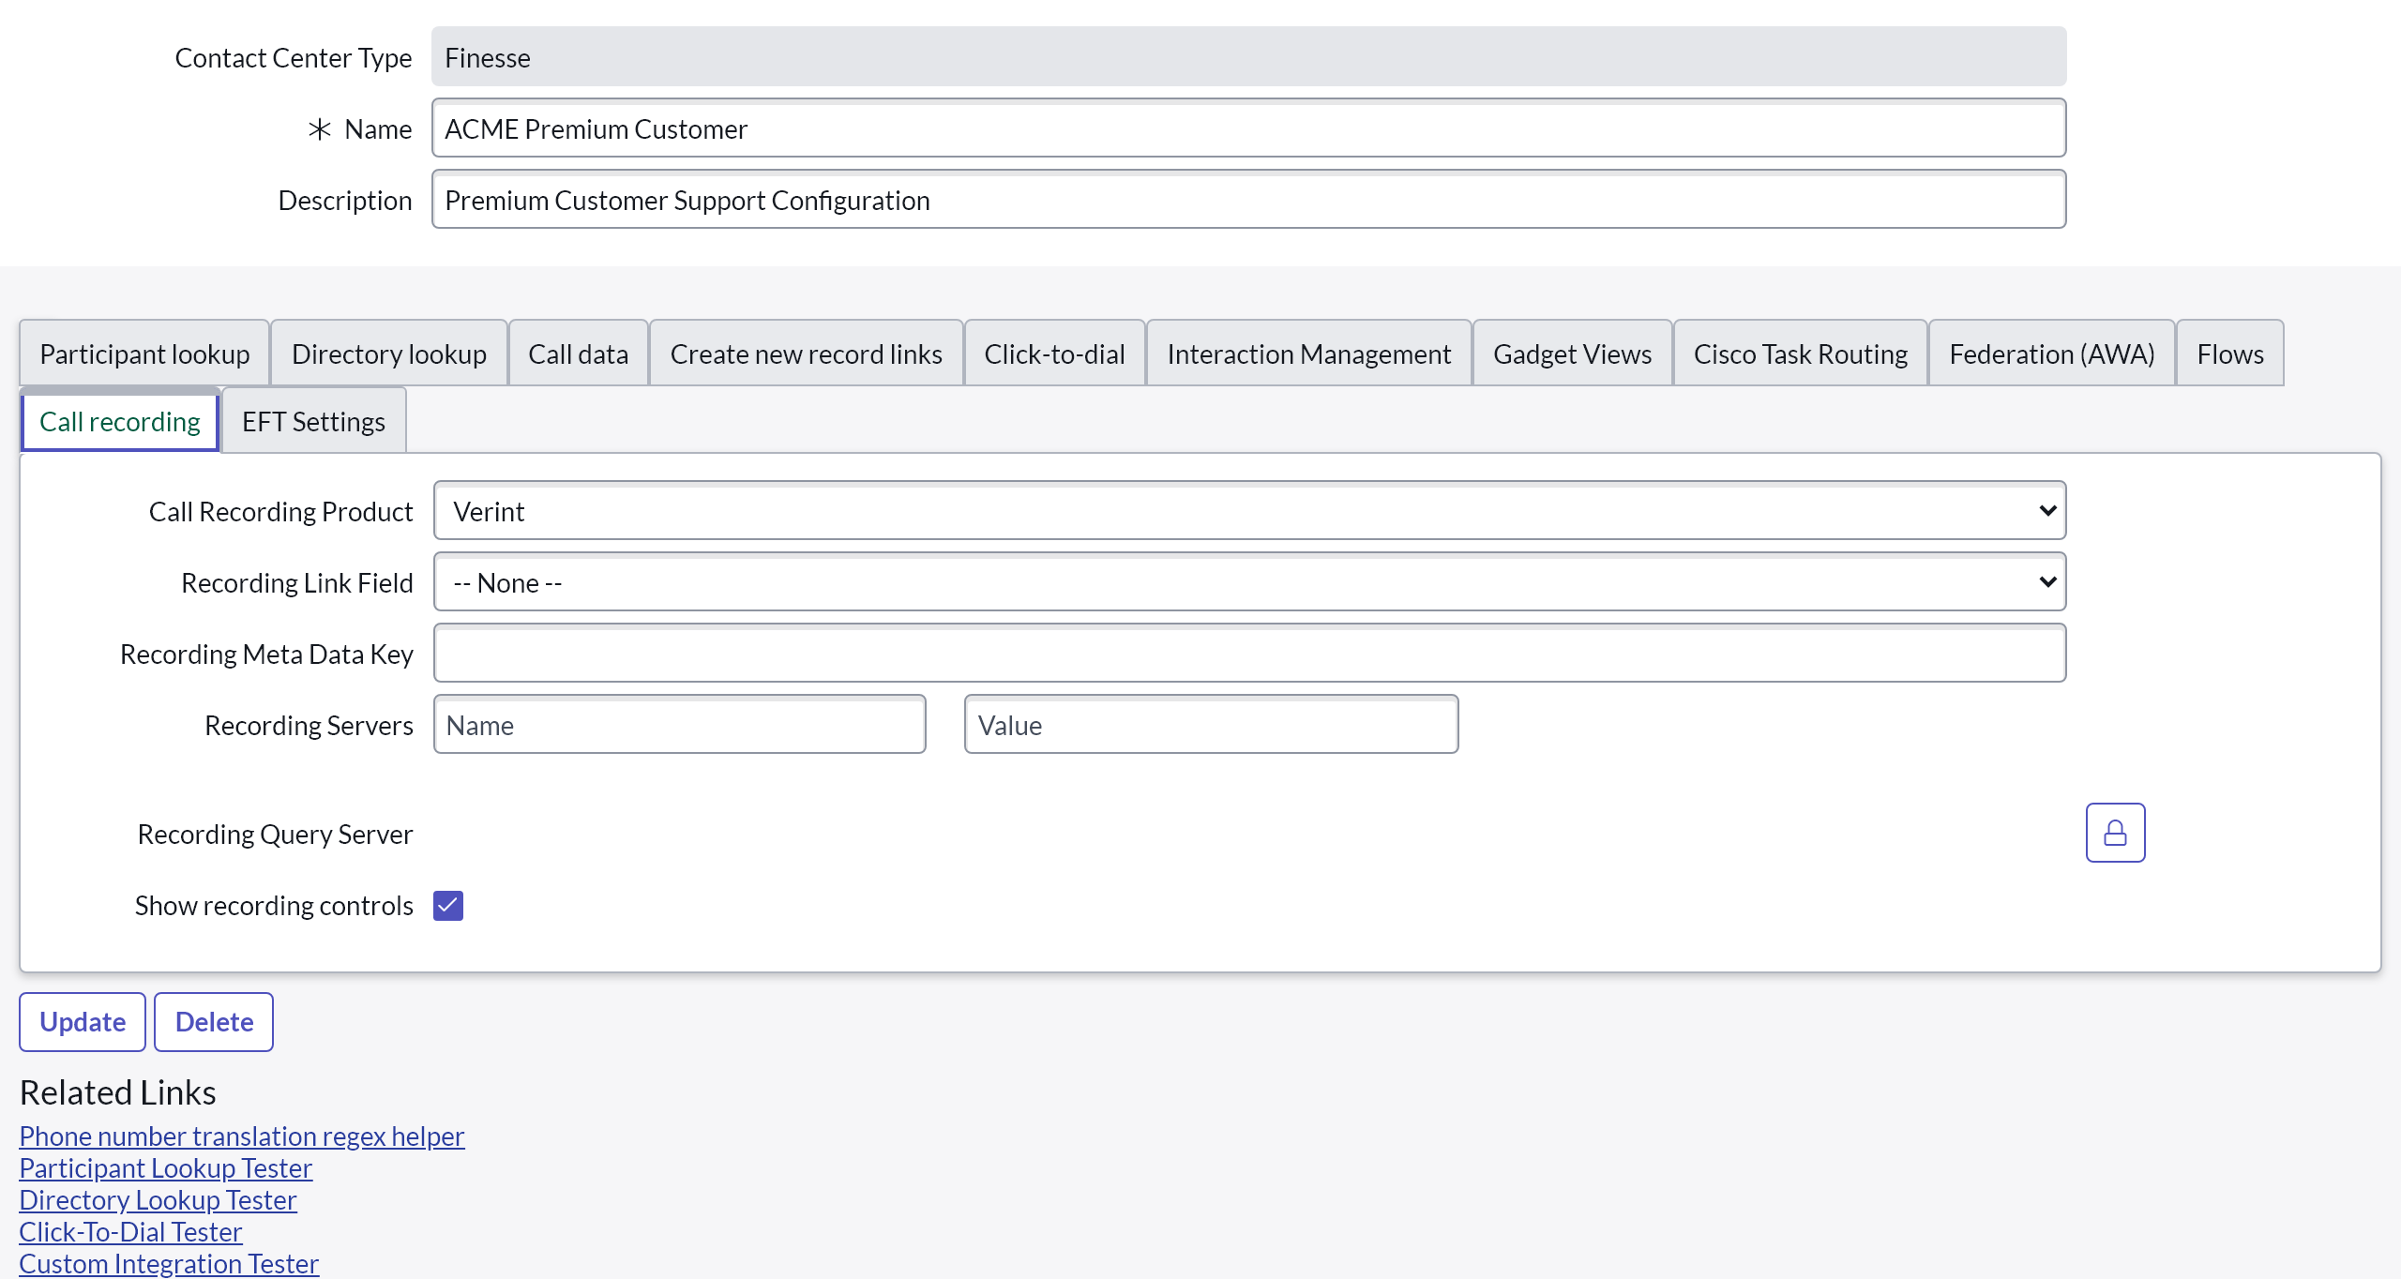Viewport: 2401px width, 1279px height.
Task: Select the Directory lookup tab
Action: click(388, 354)
